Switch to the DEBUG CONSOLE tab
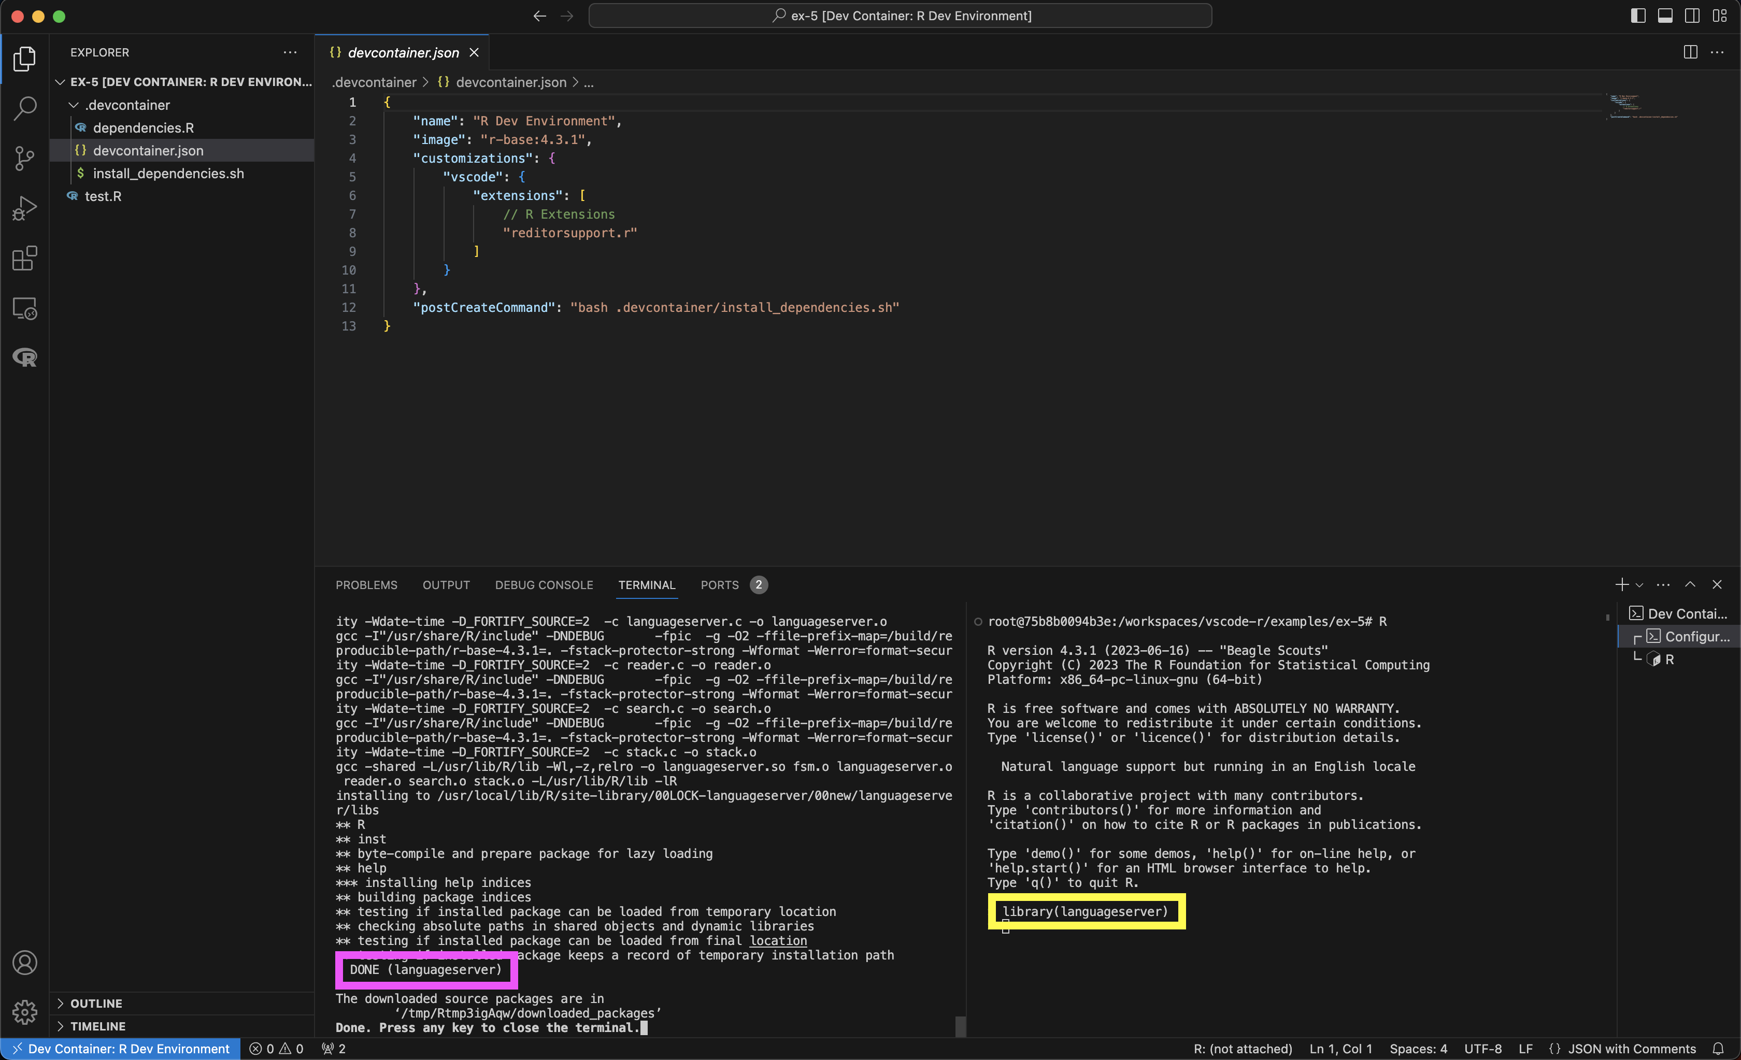Viewport: 1741px width, 1060px height. click(x=544, y=585)
